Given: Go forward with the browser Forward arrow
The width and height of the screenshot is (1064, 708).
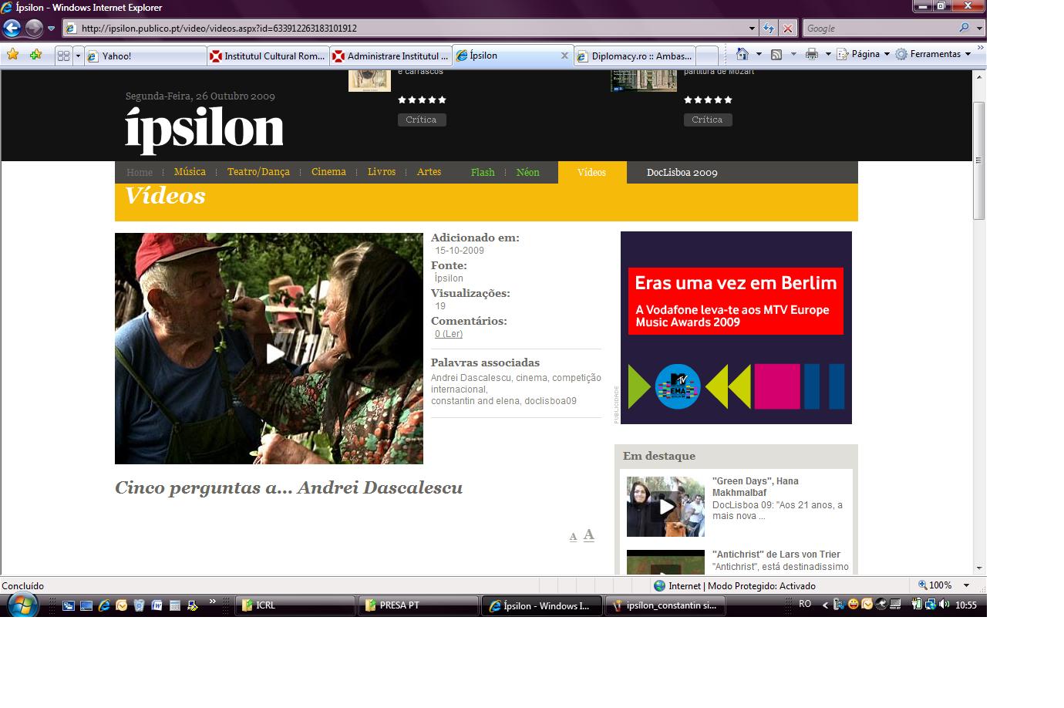Looking at the screenshot, I should [34, 29].
